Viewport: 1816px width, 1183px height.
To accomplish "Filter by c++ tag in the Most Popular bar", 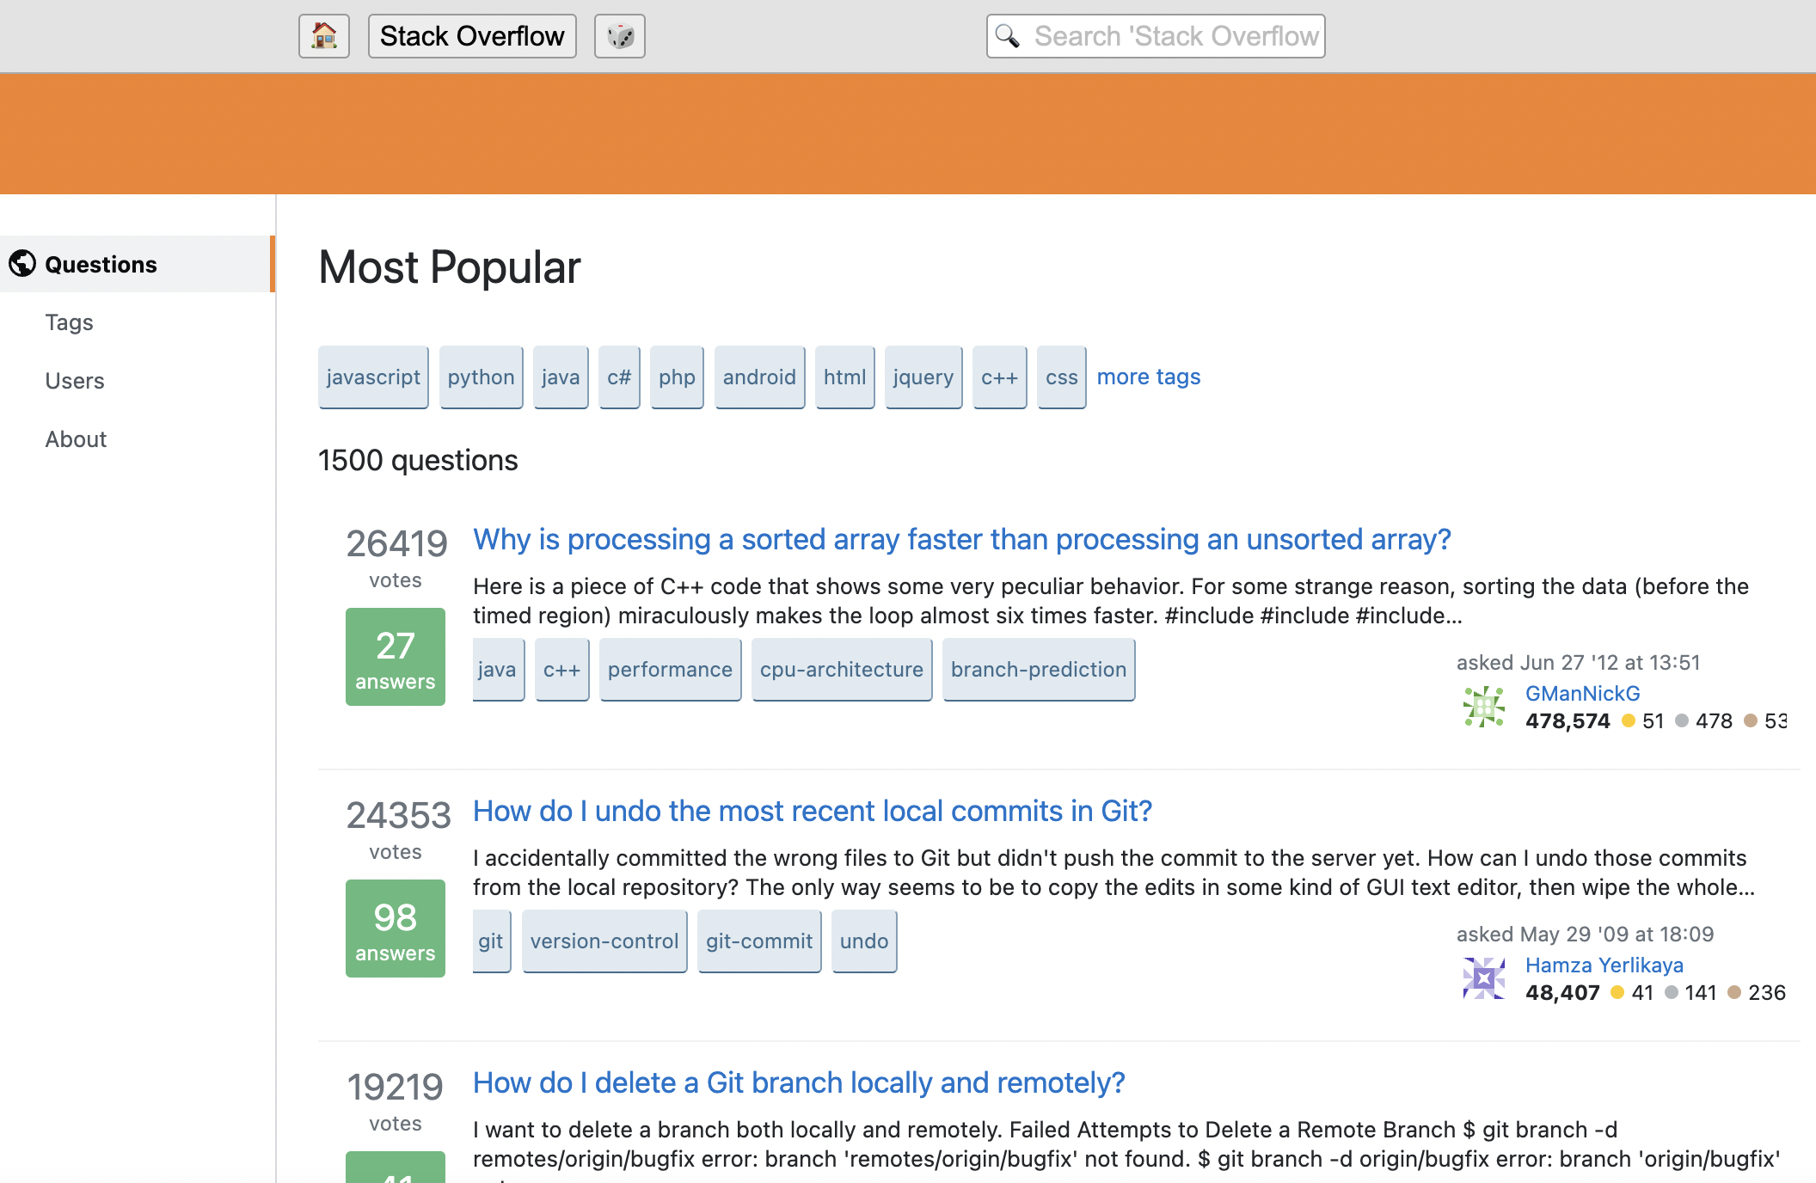I will pos(1000,377).
